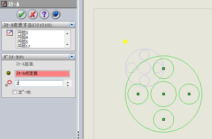
Task: Click the scale entities selection icon
Action: point(10,33)
